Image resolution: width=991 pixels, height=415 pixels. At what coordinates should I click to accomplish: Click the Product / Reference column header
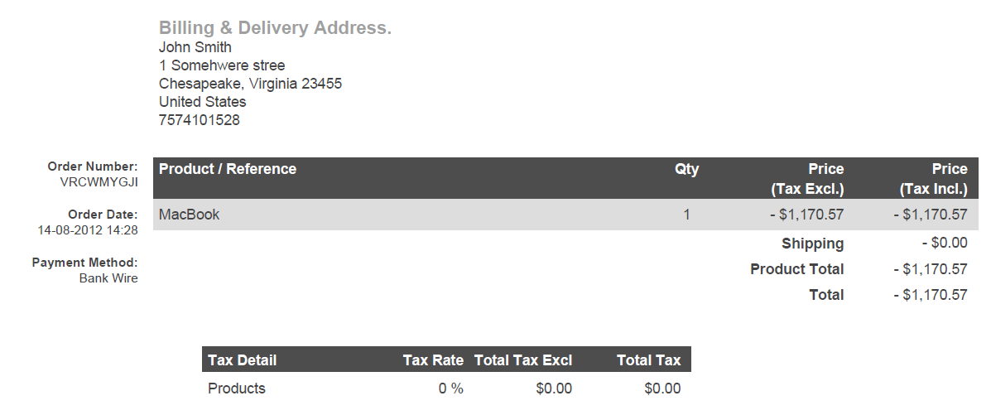(228, 169)
